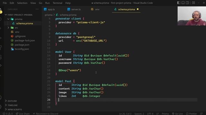Click the "prisma-client-js" string in editor
The image size is (206, 115).
click(x=91, y=22)
